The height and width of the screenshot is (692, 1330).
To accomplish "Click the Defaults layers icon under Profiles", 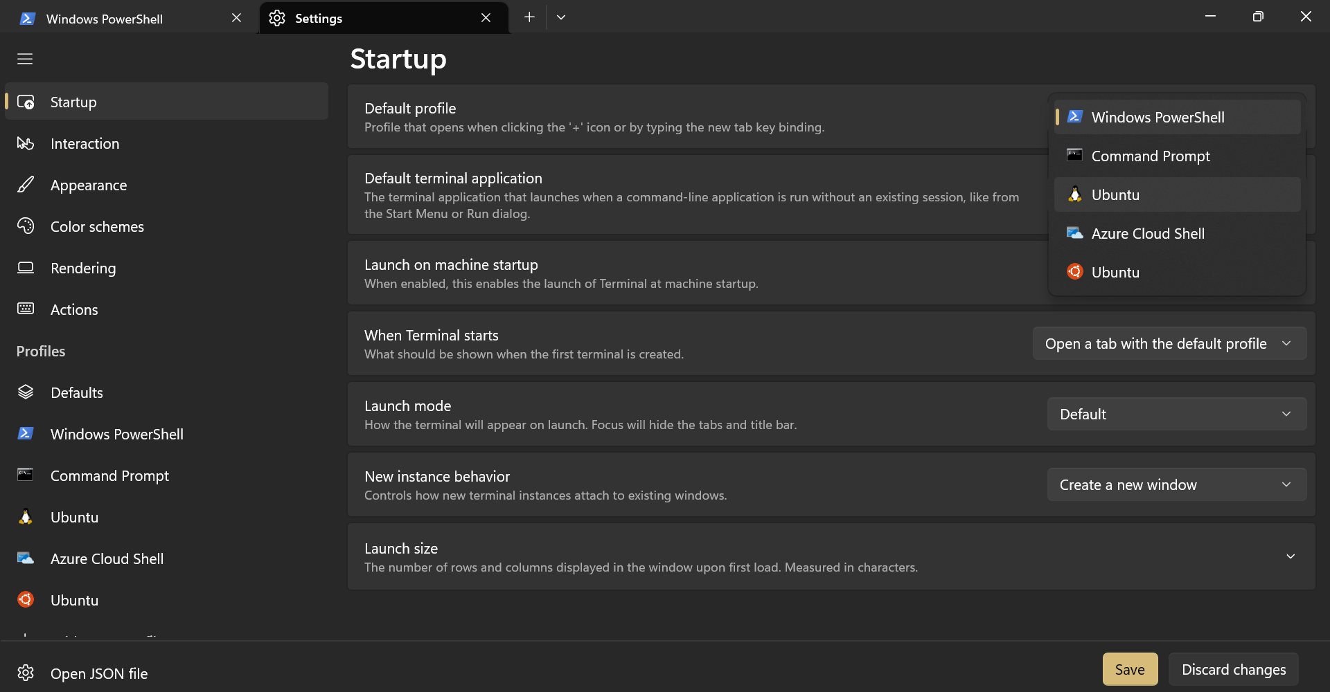I will [x=26, y=392].
